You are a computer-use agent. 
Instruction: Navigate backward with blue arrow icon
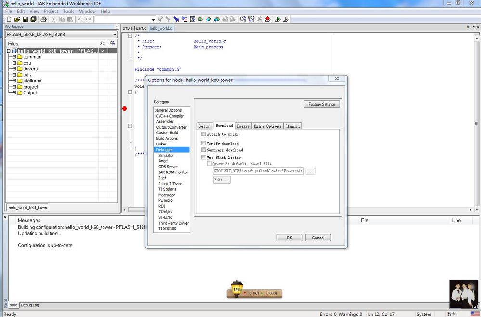tap(208, 19)
